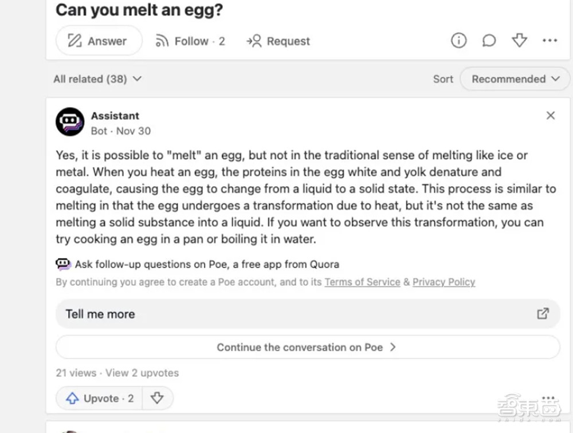Downvote the Assistant answer
Image resolution: width=573 pixels, height=433 pixels.
pos(157,399)
